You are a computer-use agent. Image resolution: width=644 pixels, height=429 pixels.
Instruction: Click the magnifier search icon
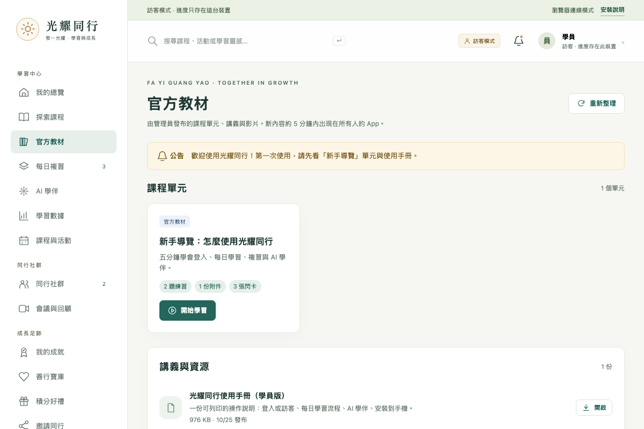click(152, 41)
